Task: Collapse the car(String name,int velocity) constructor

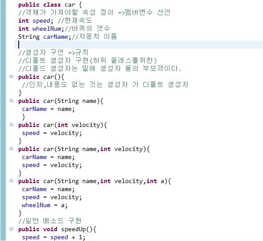Action: click(11, 149)
